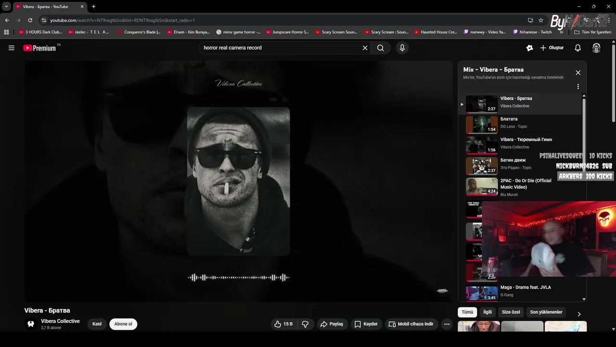Open Vibera Collective channel name link
Image resolution: width=616 pixels, height=347 pixels.
[x=60, y=321]
